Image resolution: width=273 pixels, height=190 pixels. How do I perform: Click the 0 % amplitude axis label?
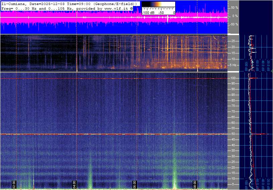tap(235, 16)
